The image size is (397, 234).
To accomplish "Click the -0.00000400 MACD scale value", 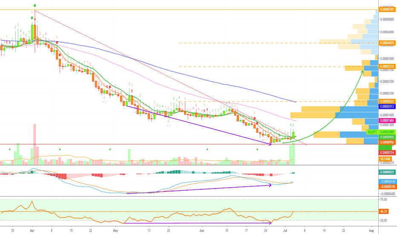I will (x=388, y=194).
